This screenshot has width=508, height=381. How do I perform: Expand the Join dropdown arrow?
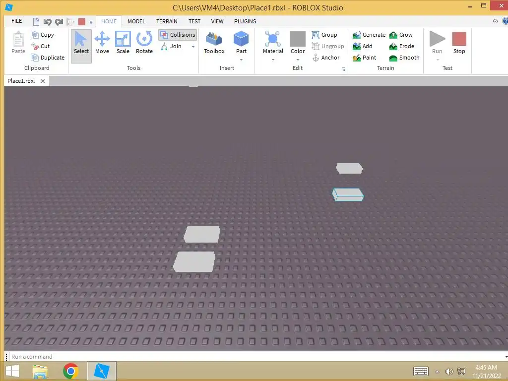pyautogui.click(x=193, y=47)
